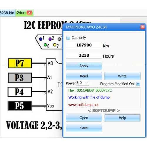Select the black P5 pin label
Viewport: 147px width, 147px height.
click(20, 106)
